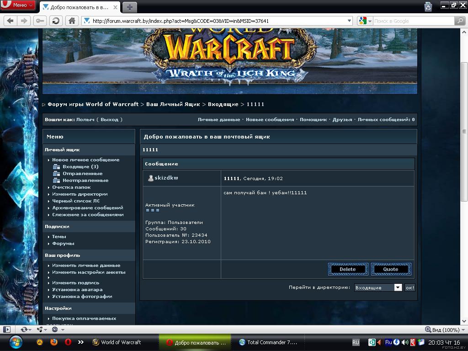Open 'Форум игры World of Warcraft' breadcrumb
Viewport: 468px width, 351px height.
click(x=93, y=104)
